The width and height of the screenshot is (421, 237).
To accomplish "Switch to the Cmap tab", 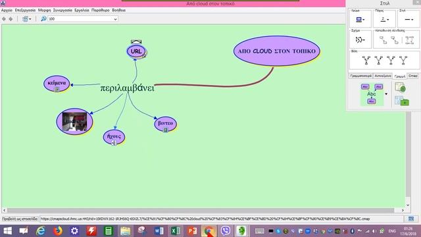I will [x=413, y=76].
